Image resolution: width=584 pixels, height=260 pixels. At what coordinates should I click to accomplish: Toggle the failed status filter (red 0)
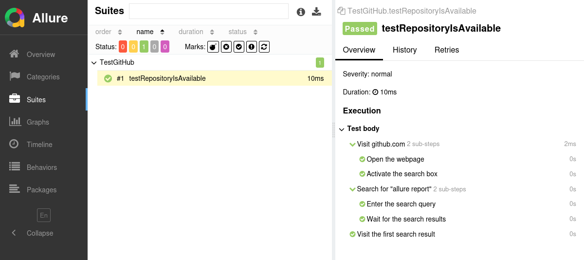123,47
